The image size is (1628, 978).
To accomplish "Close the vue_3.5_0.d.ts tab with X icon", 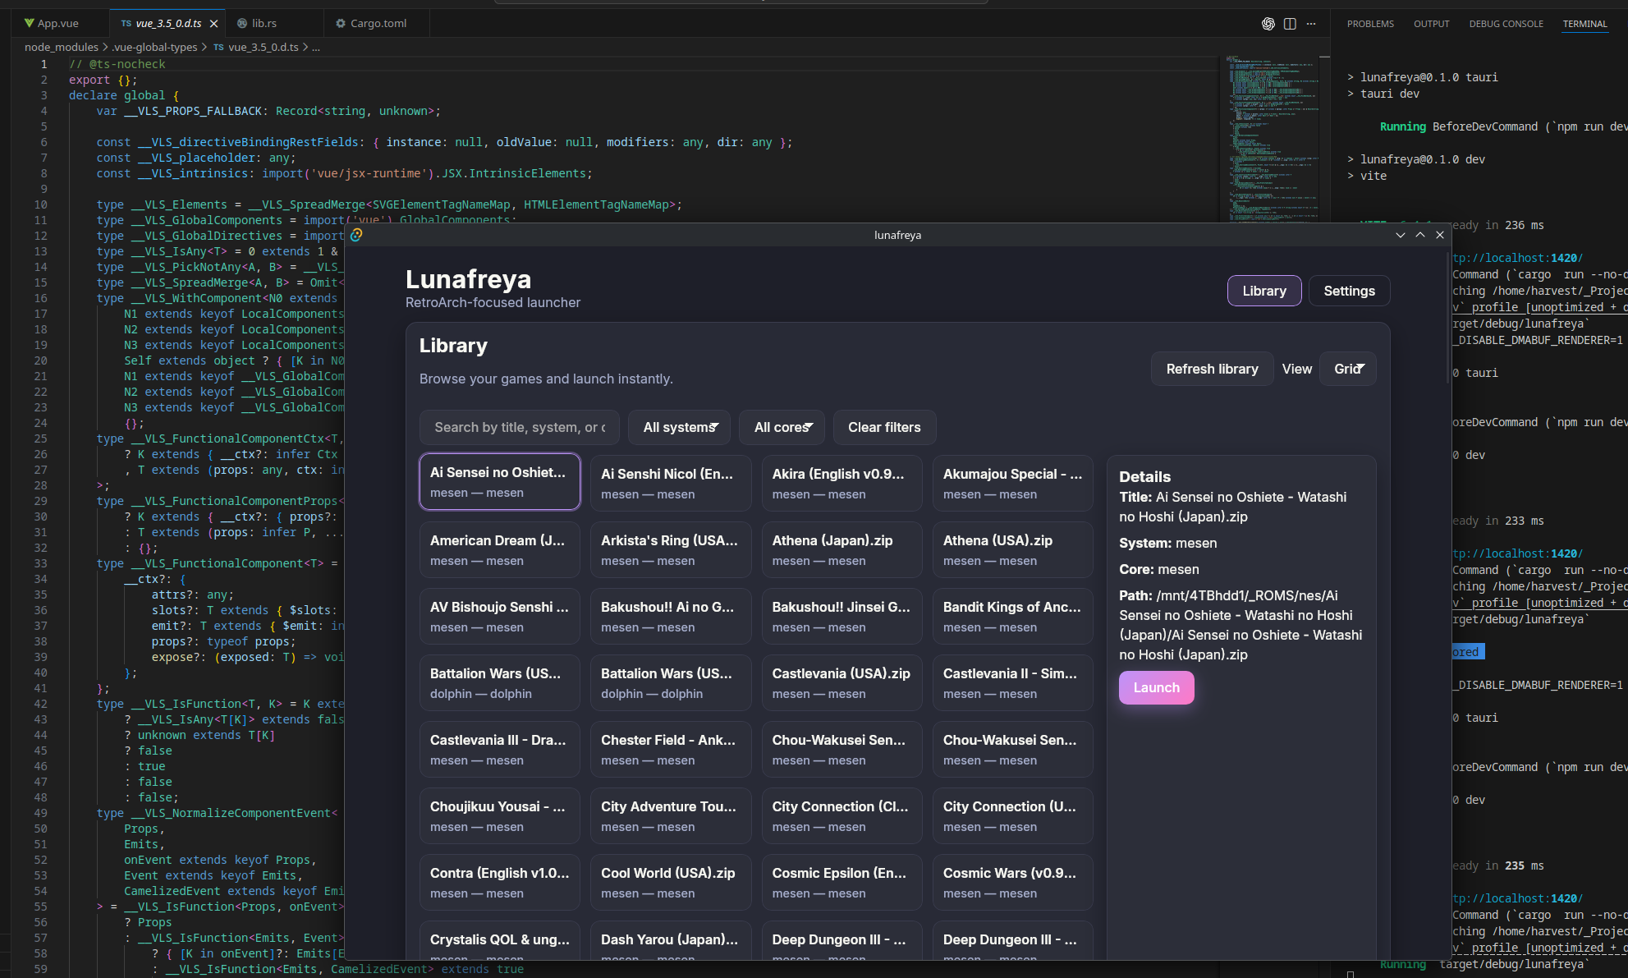I will pos(213,24).
